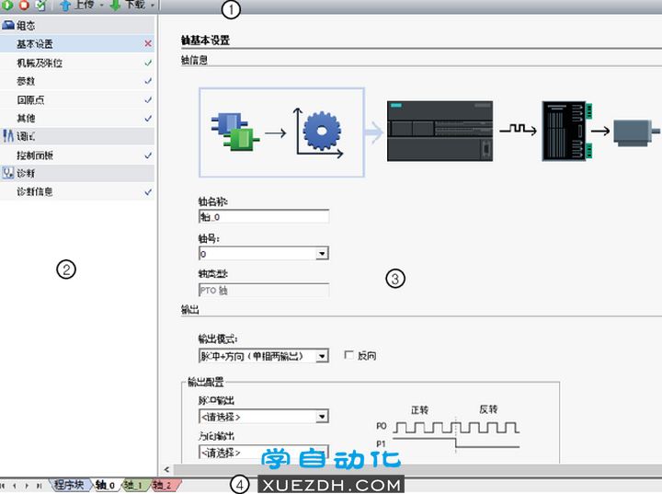The width and height of the screenshot is (662, 494).
Task: Select 回原点 in the navigation tree
Action: pyautogui.click(x=77, y=99)
